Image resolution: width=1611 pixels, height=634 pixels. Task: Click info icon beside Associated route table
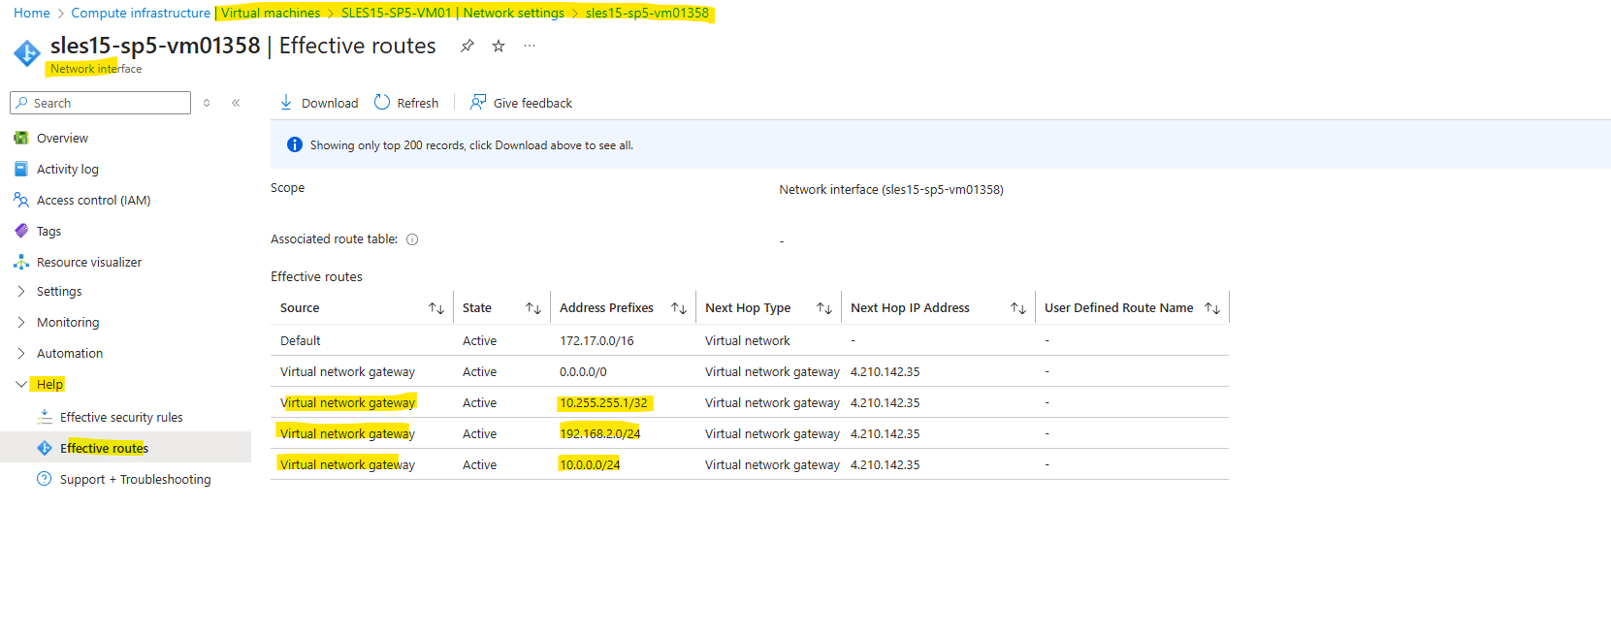pyautogui.click(x=412, y=239)
